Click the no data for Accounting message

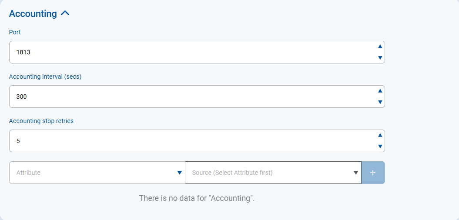(197, 198)
